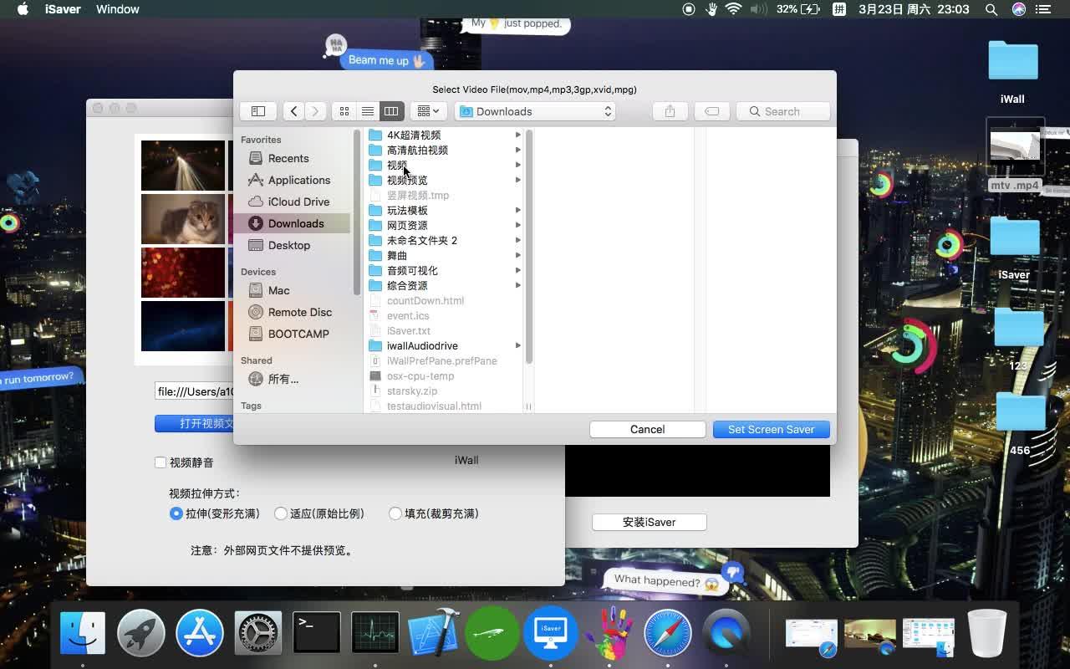1070x669 pixels.
Task: Expand the iwallAudiodrive folder
Action: click(x=517, y=345)
